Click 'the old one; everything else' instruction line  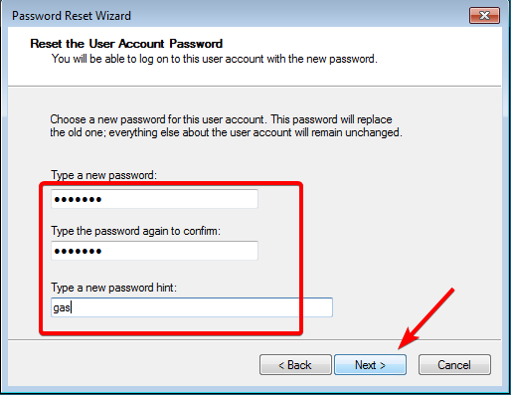coord(226,132)
